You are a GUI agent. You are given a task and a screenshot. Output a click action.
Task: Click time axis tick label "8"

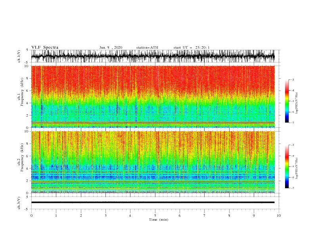coord(229,216)
